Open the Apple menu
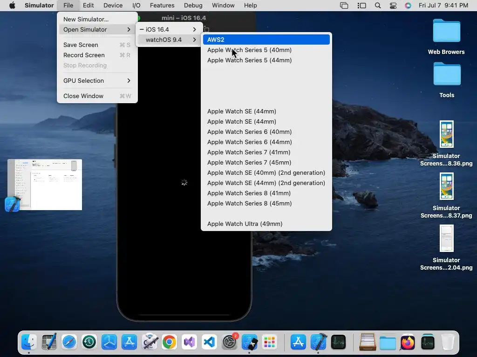477x357 pixels. click(12, 6)
